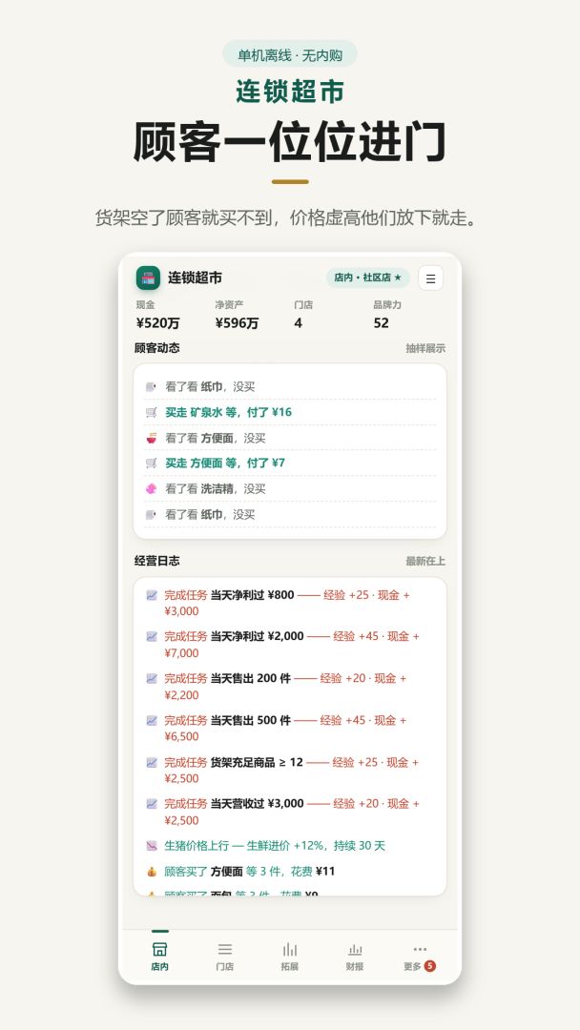
Task: Select log entry 当天净利过 ¥800
Action: [290, 603]
